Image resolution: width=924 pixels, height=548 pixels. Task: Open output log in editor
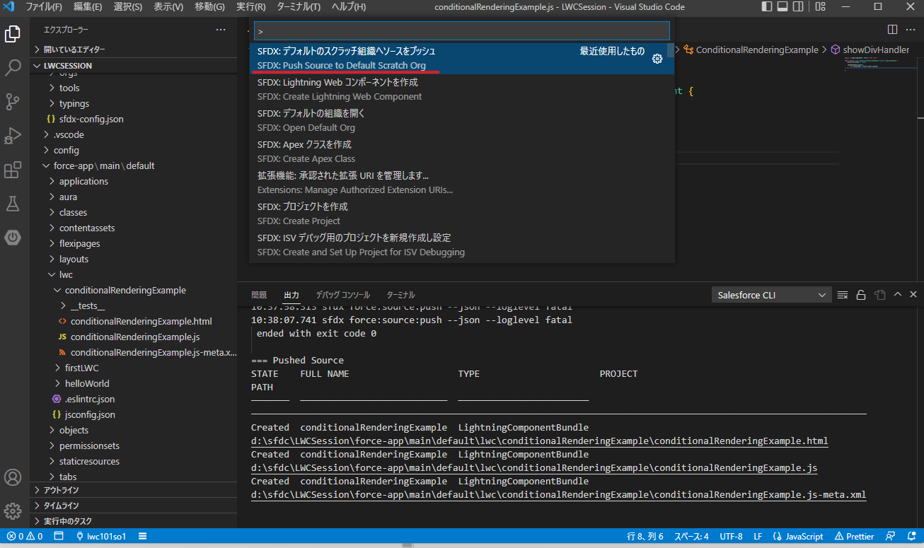coord(879,295)
